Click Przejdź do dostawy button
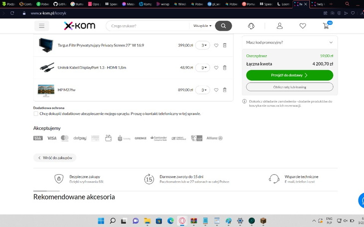This screenshot has width=364, height=227. pyautogui.click(x=289, y=75)
